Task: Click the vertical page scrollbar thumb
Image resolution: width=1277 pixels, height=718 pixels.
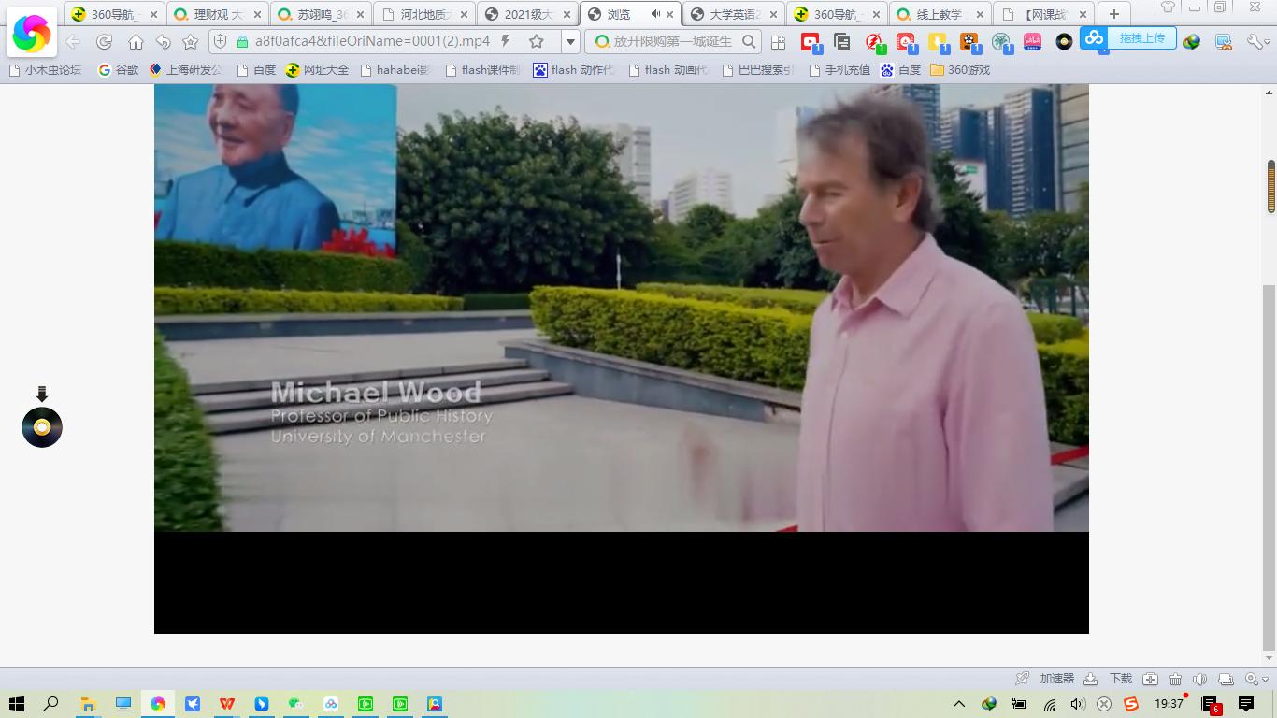Action: [x=1270, y=187]
